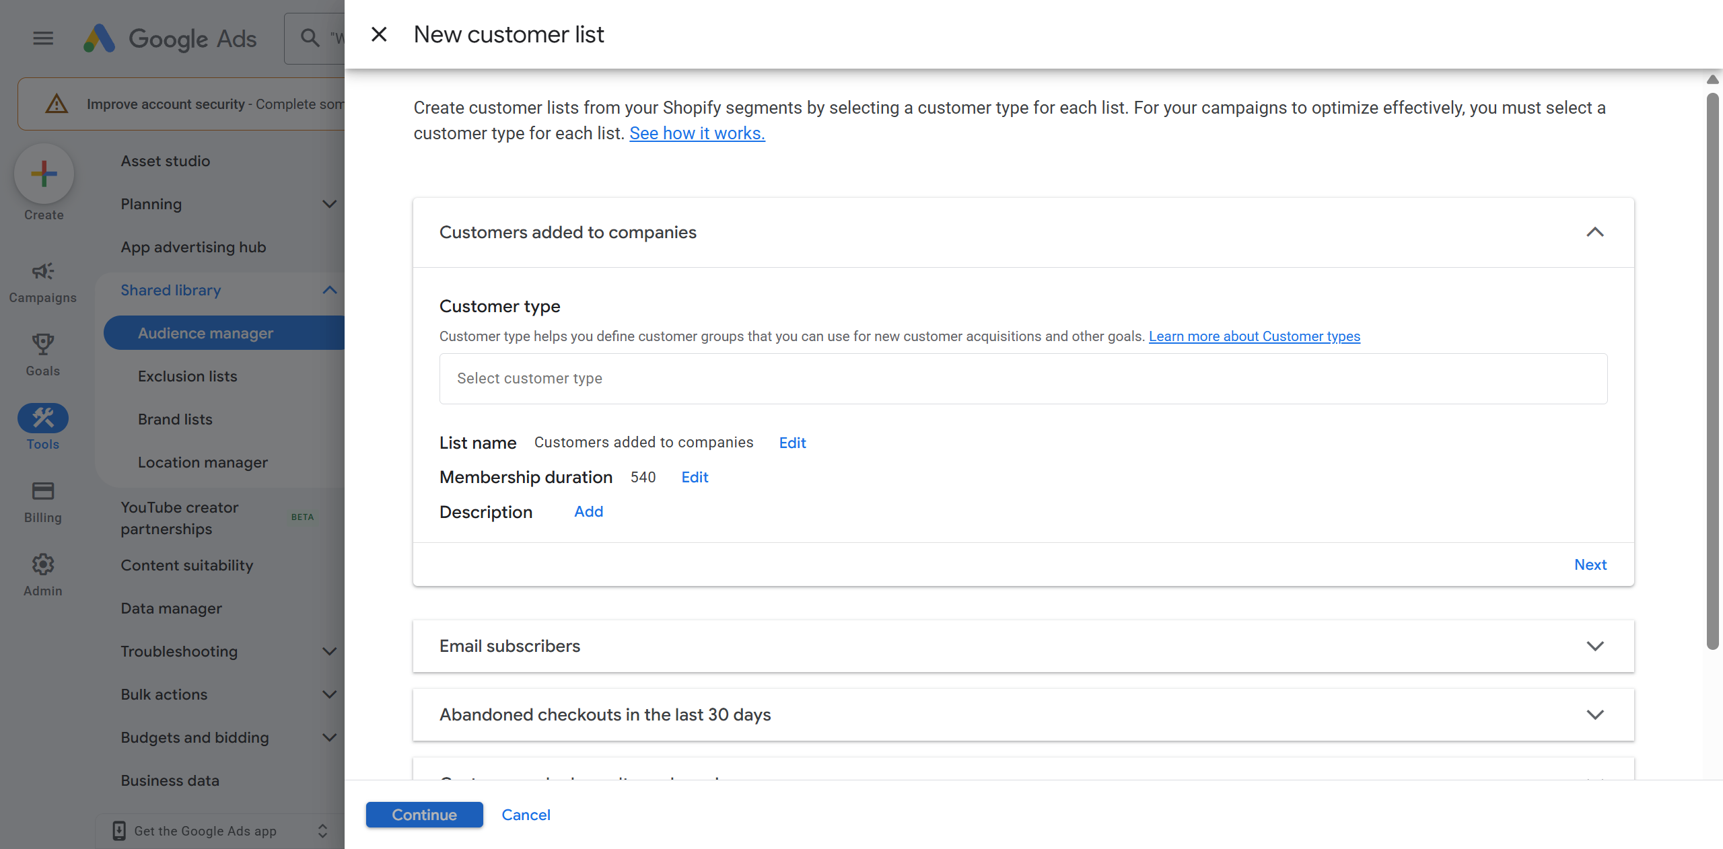This screenshot has height=849, width=1723.
Task: Click Next in the customer list card
Action: click(1590, 564)
